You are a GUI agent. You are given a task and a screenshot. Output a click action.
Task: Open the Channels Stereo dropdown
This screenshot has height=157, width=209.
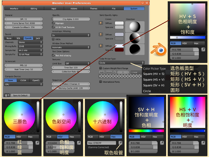30,42
